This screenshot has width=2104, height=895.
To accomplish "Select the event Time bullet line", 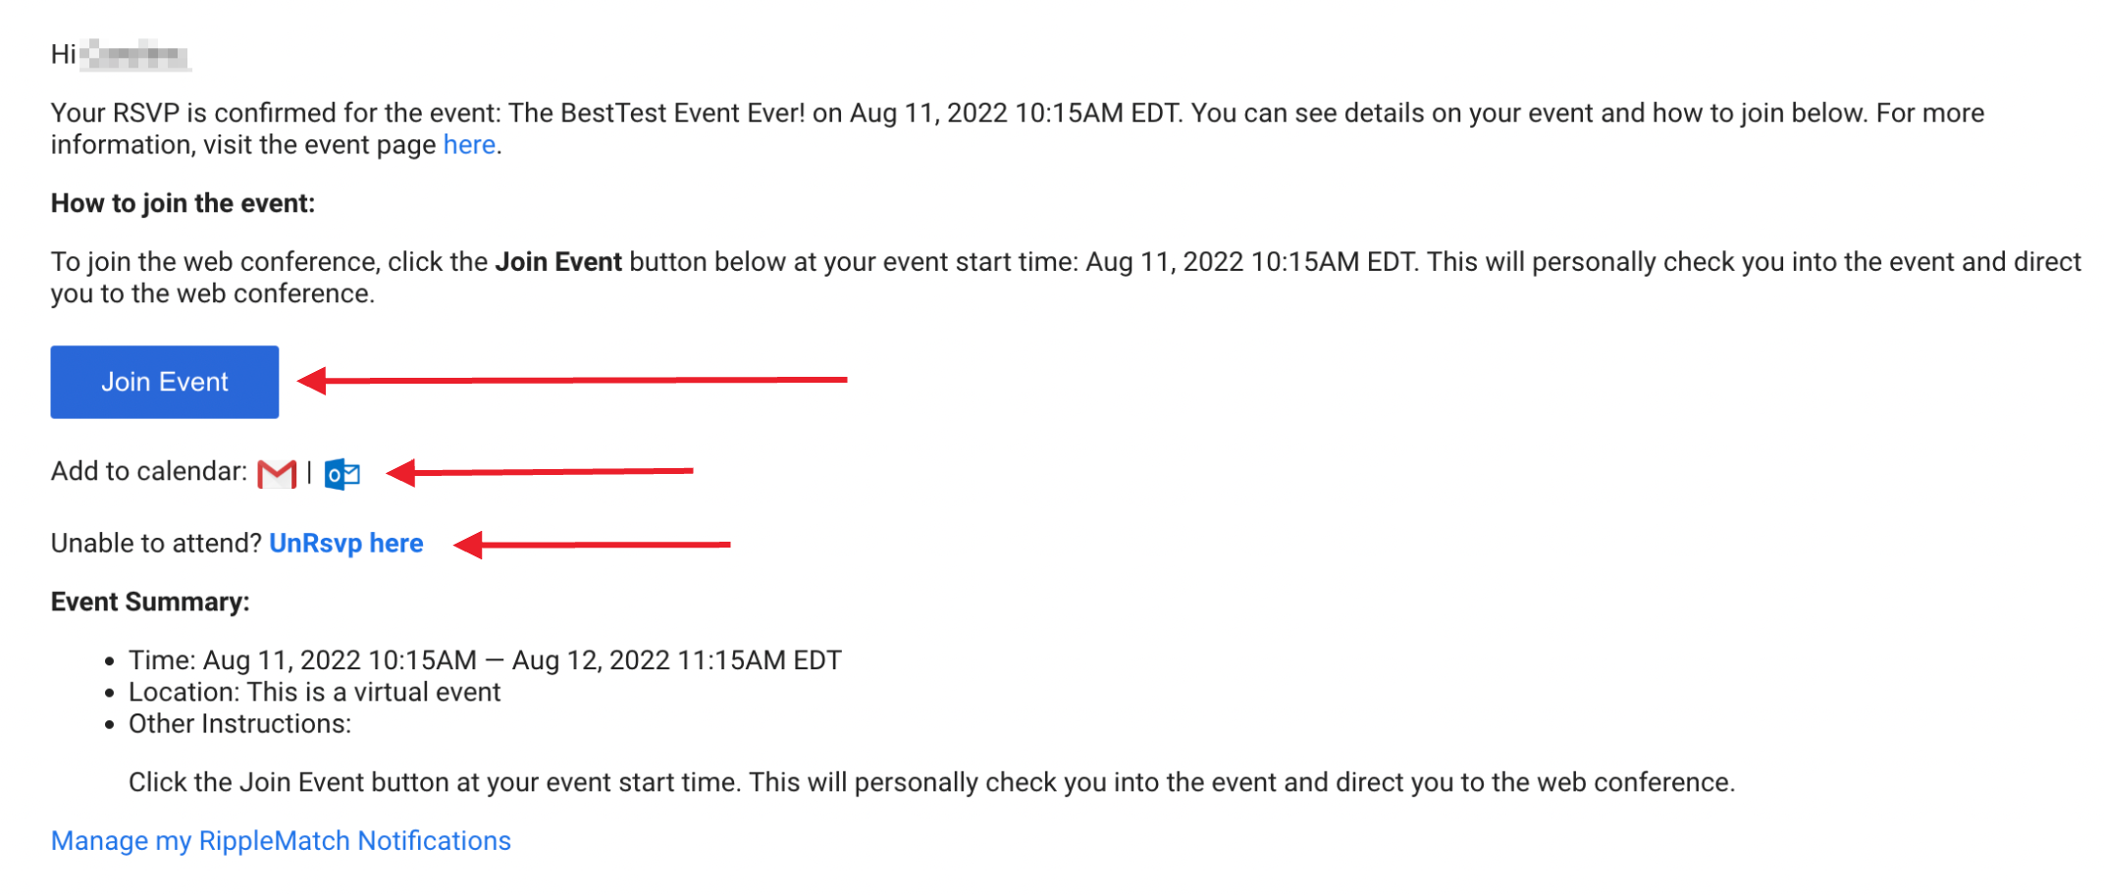I will (x=485, y=660).
